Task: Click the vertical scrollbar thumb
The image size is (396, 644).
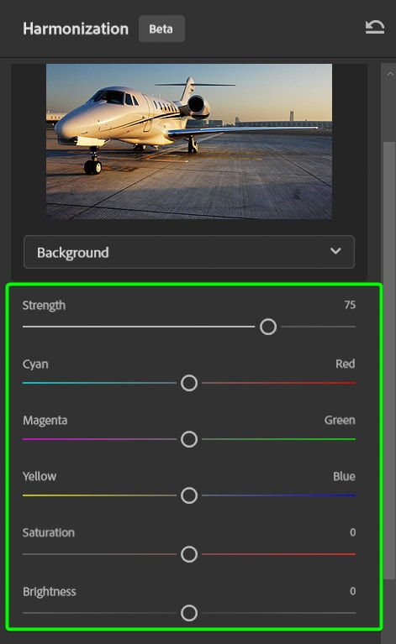Action: pos(389,360)
